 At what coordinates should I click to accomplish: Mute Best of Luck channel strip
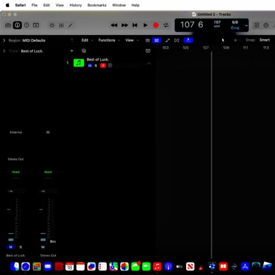coord(11,247)
